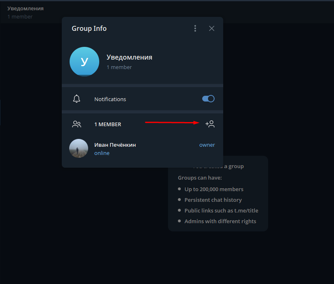Image resolution: width=334 pixels, height=284 pixels.
Task: Open the three-dot menu in Group Info
Action: click(x=195, y=28)
